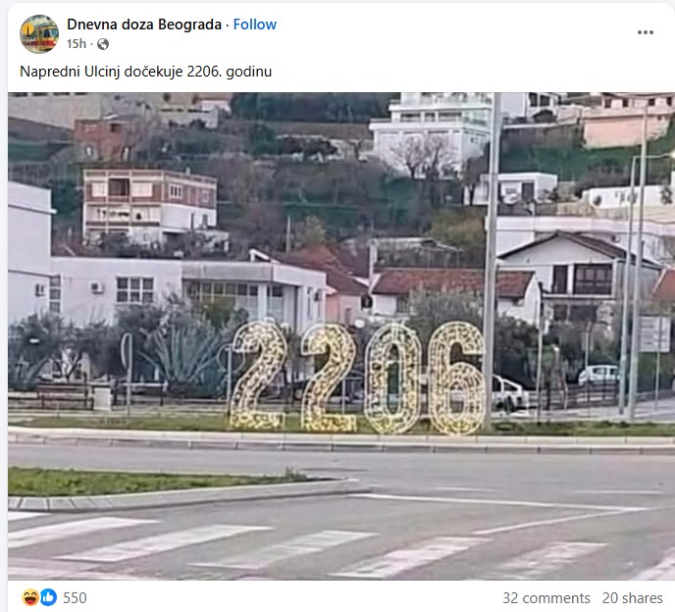Open the 32 comments link

(x=546, y=598)
